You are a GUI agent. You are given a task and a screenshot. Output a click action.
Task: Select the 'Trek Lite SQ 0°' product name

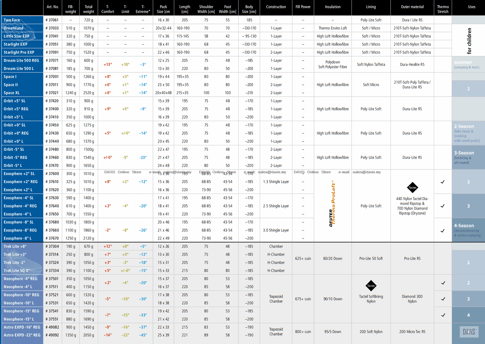16,271
